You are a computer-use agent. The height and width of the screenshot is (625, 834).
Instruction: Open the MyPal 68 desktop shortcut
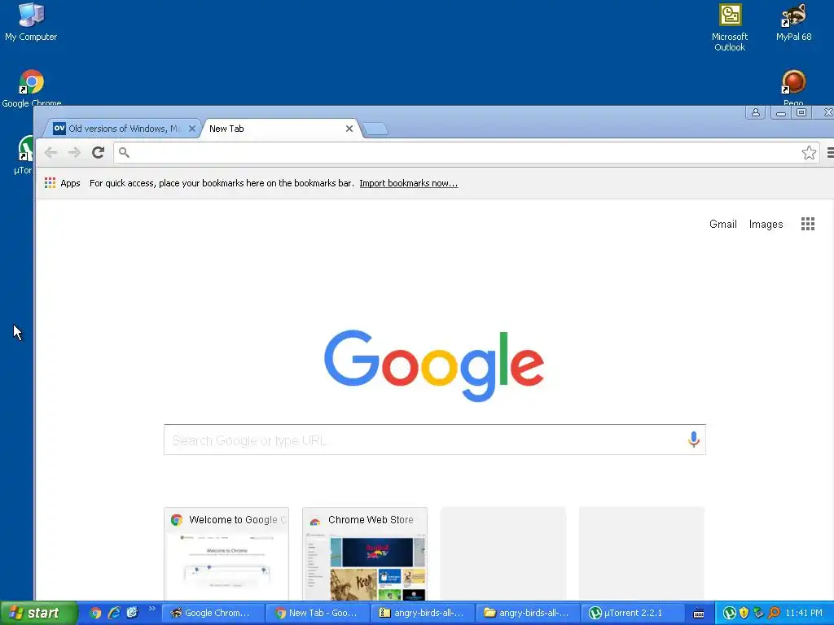click(x=793, y=22)
